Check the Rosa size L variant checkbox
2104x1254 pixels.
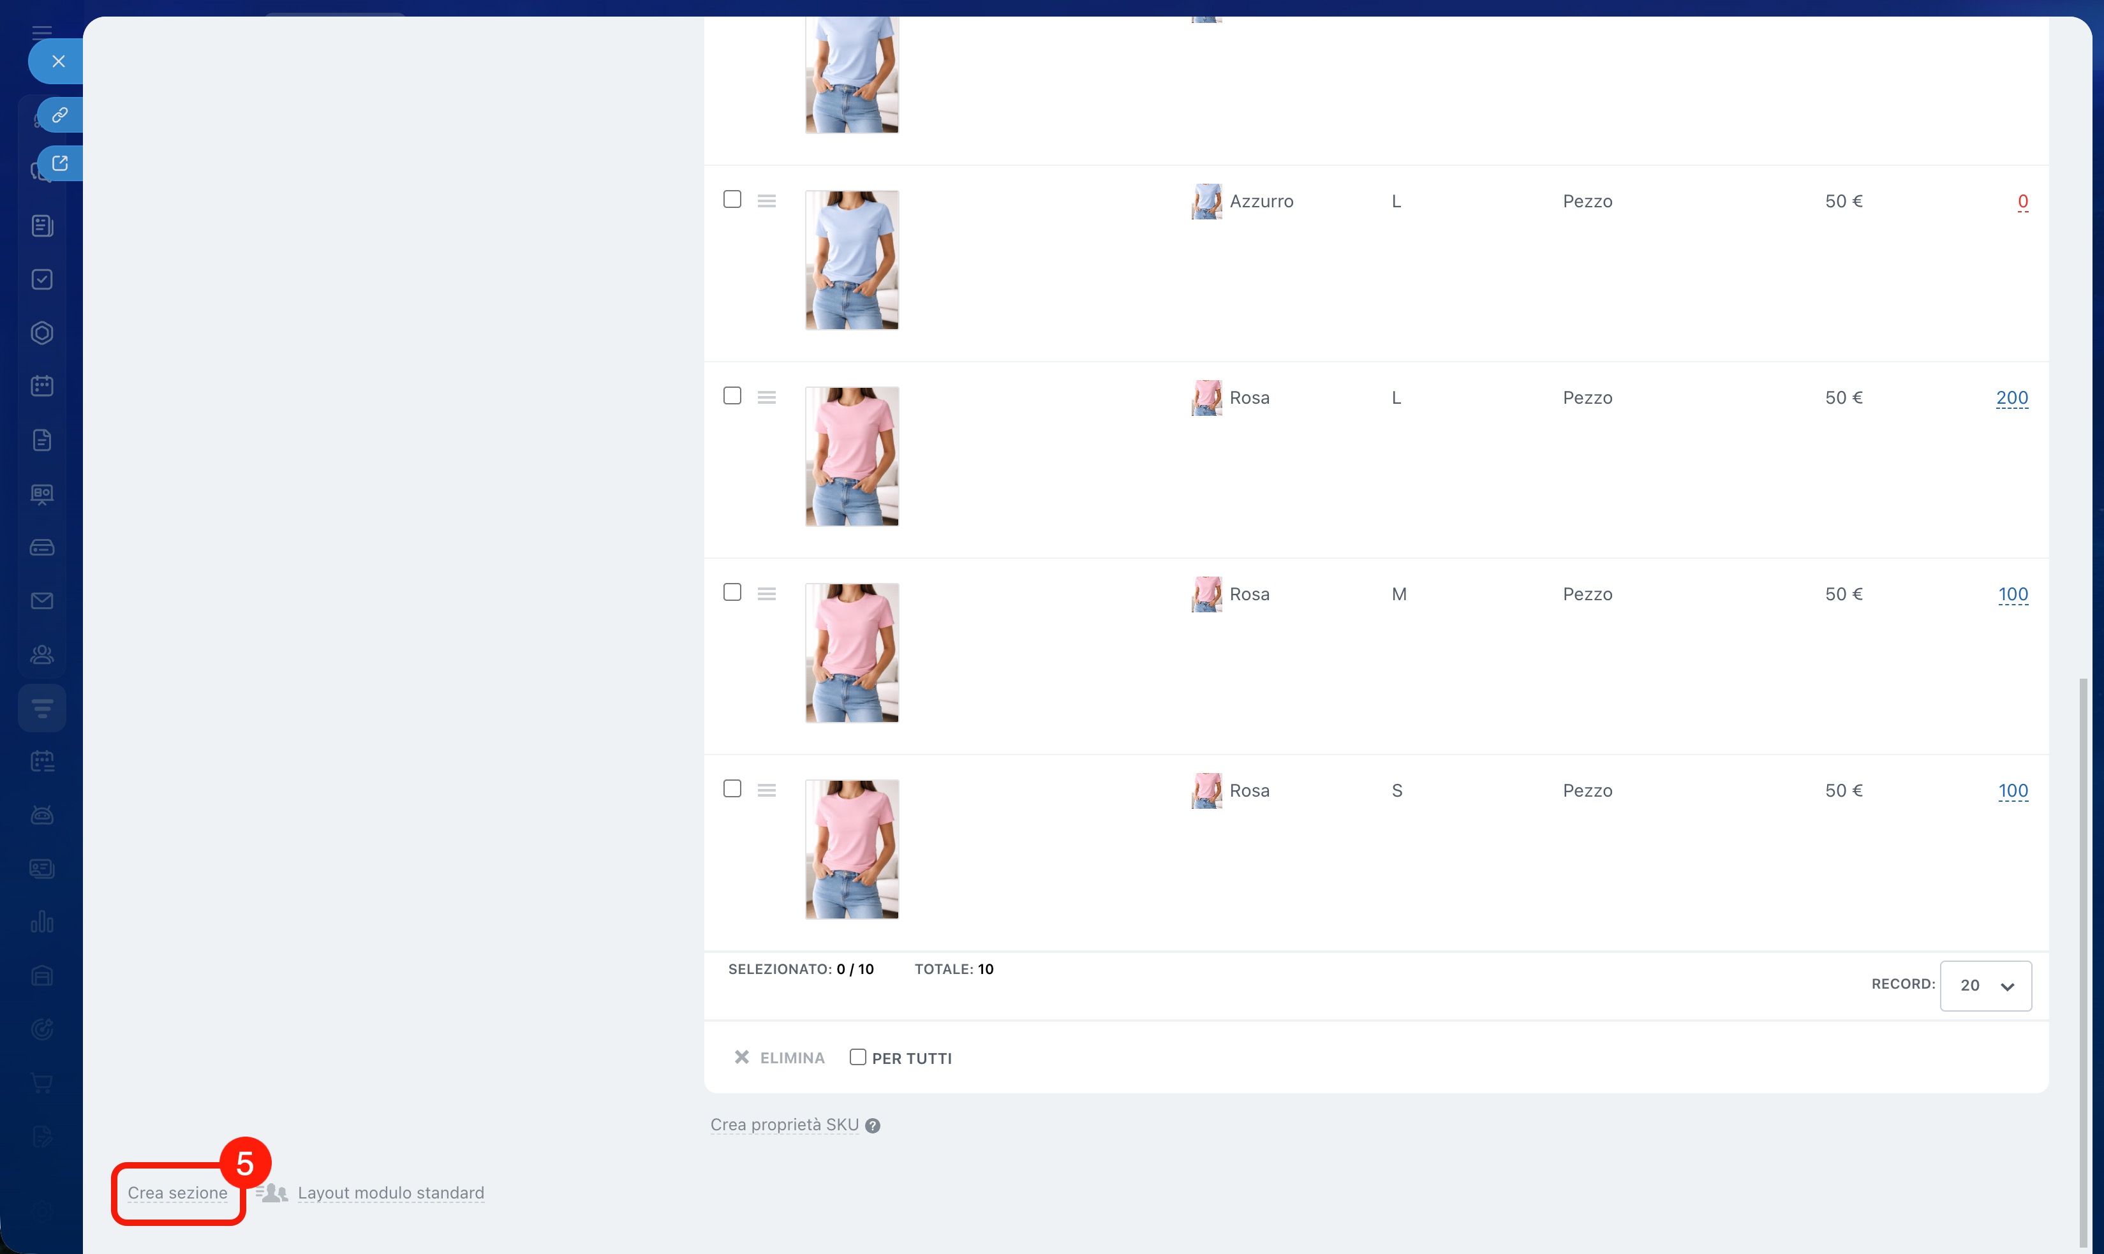coord(732,396)
